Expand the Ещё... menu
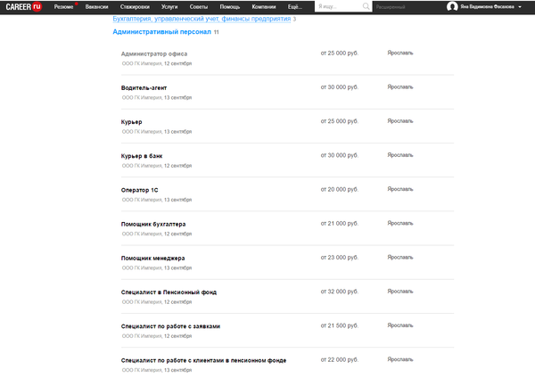The width and height of the screenshot is (535, 378). (295, 6)
